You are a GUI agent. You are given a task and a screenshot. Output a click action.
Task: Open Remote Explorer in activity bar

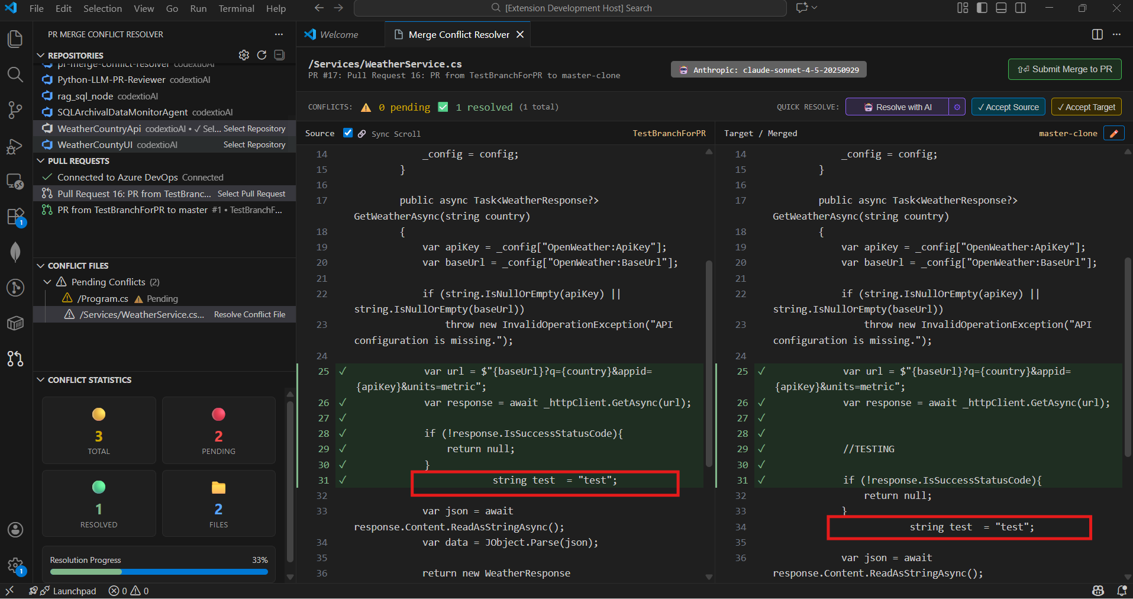tap(15, 181)
